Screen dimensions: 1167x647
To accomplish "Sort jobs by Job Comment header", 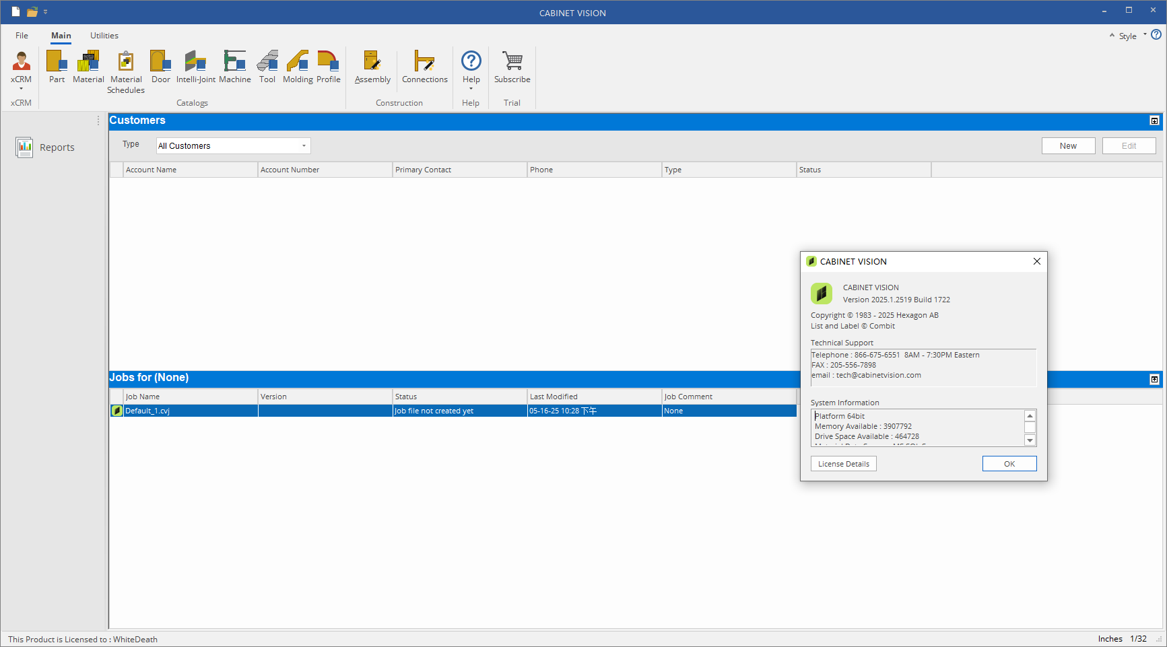I will (729, 397).
